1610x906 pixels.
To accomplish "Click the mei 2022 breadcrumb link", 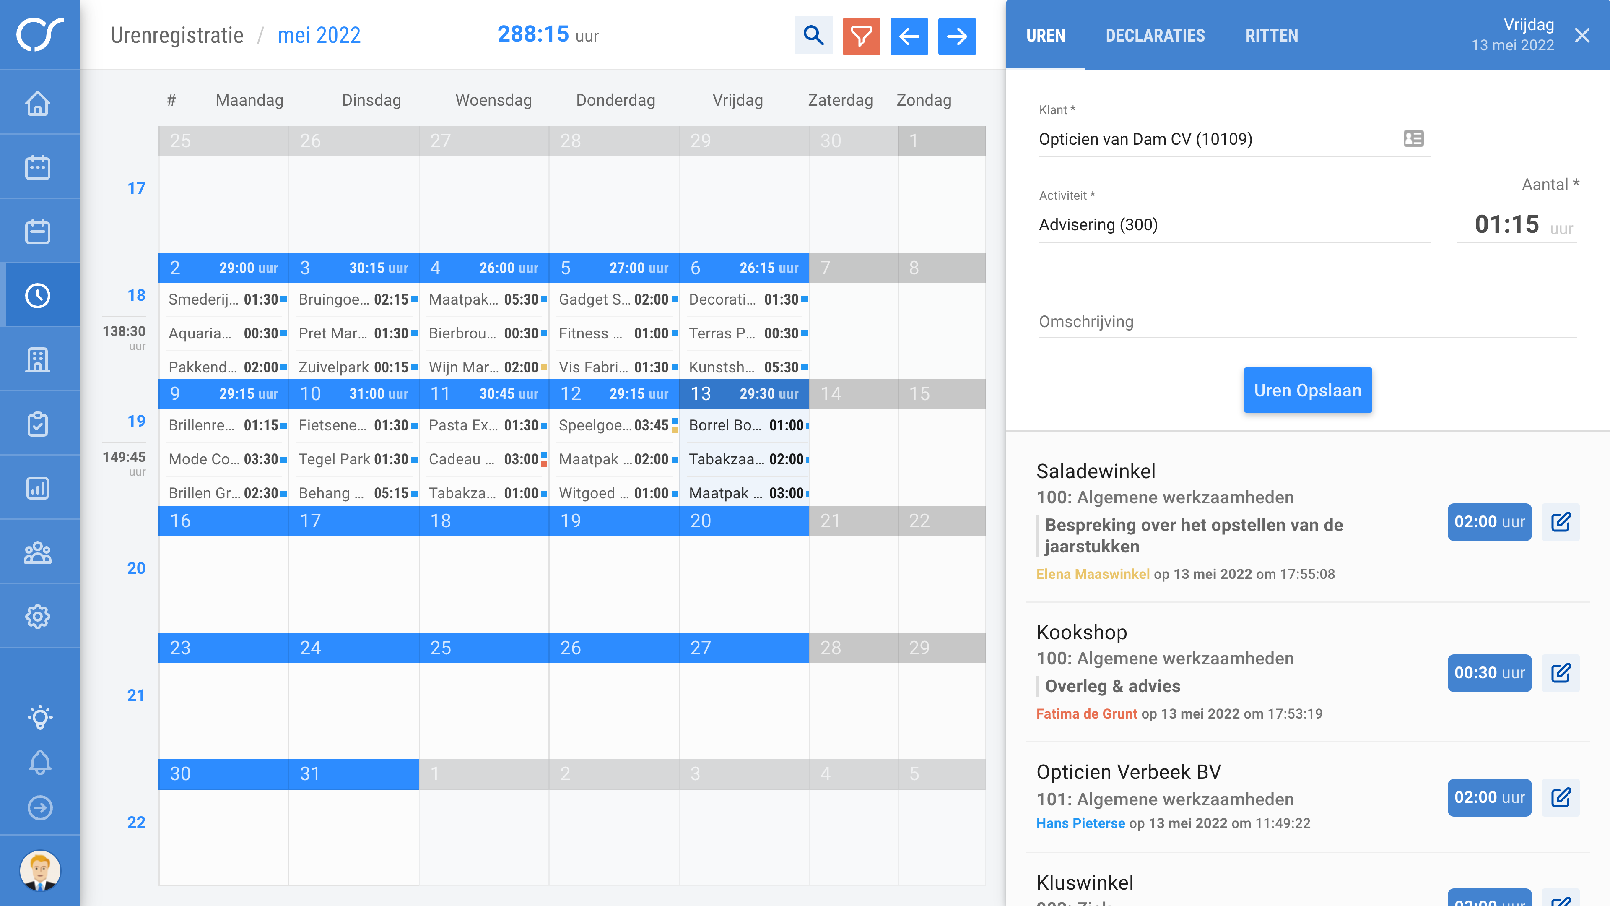I will click(x=319, y=36).
